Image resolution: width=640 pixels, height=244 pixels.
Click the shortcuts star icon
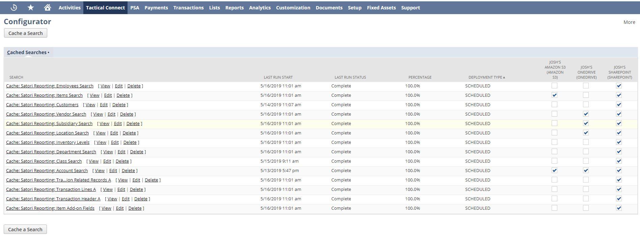point(31,7)
